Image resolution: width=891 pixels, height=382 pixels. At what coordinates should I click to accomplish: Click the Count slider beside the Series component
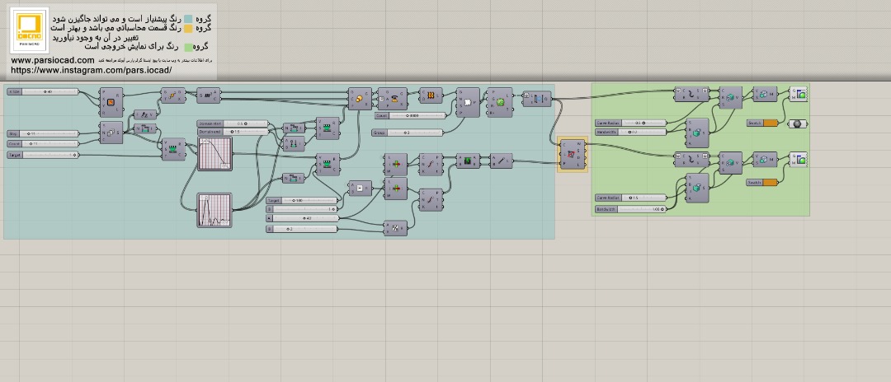coord(43,144)
